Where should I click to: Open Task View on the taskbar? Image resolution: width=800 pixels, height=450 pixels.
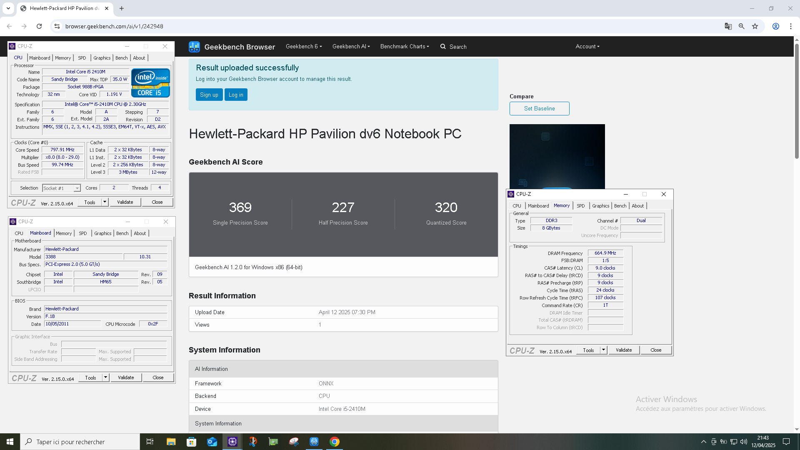point(150,442)
